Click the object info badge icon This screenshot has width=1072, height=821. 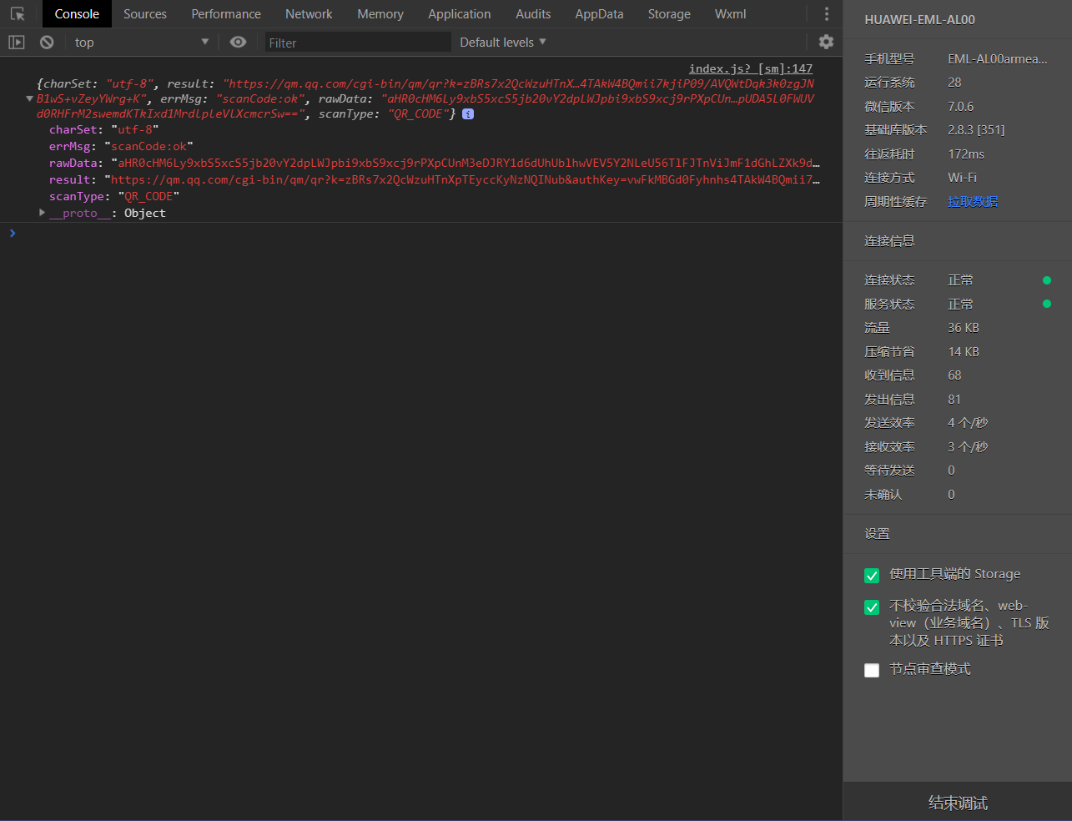(x=468, y=113)
